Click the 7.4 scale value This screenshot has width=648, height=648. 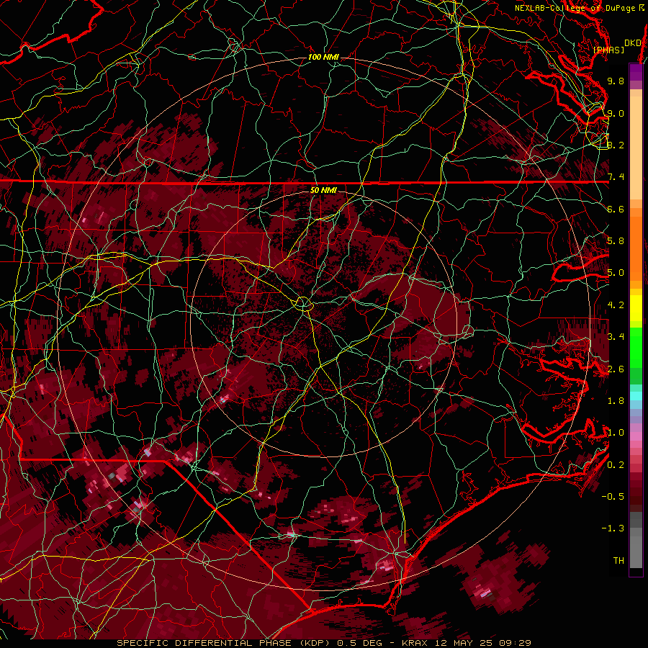click(616, 177)
